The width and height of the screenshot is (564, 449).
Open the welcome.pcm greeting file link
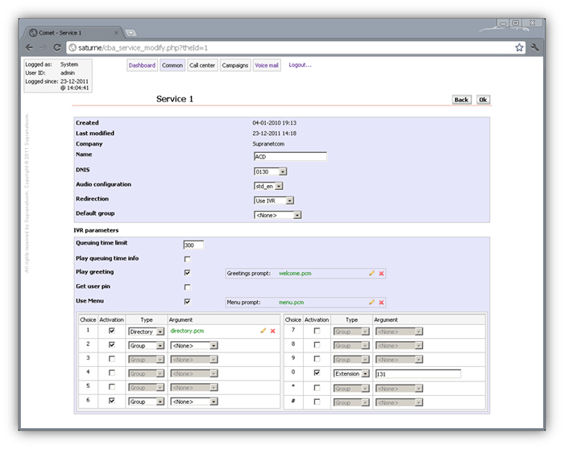click(x=295, y=274)
